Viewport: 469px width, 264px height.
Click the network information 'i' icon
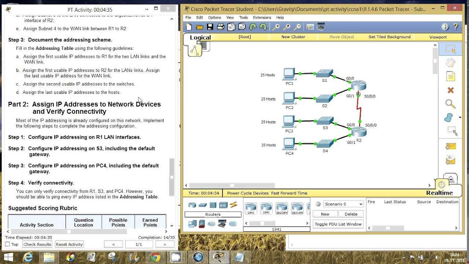(445, 27)
